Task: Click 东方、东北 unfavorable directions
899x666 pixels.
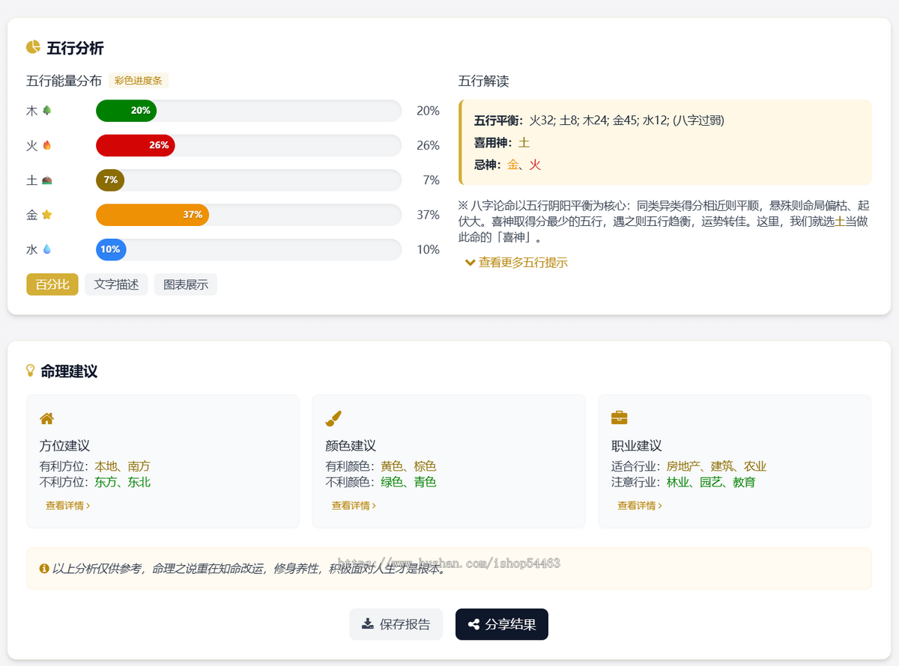Action: (x=123, y=482)
